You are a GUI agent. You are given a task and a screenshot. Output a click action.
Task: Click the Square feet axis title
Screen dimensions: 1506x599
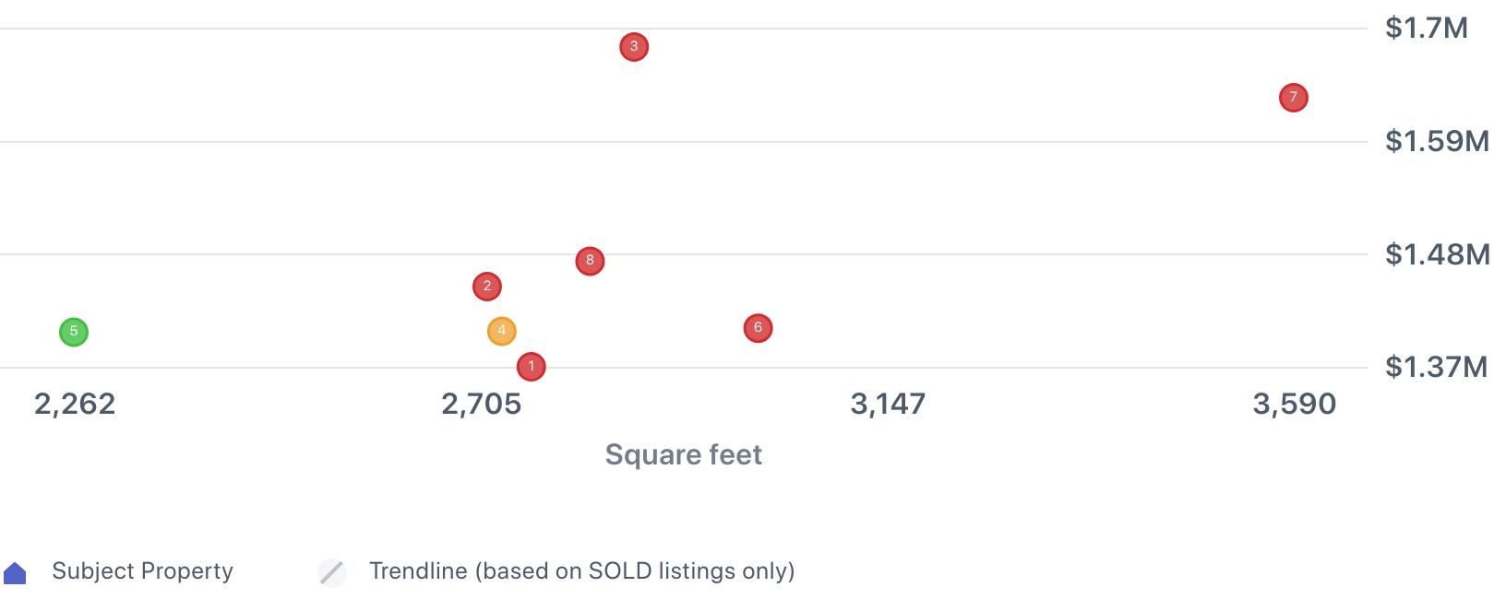tap(683, 454)
